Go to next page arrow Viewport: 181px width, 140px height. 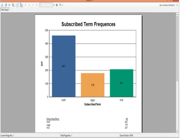click(33, 5)
